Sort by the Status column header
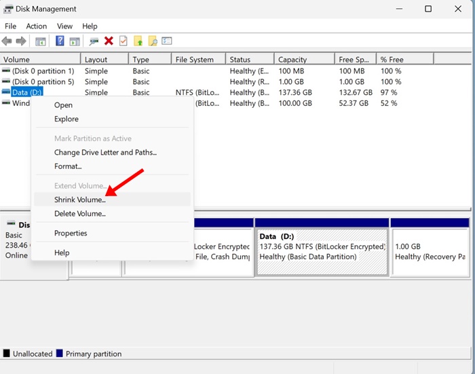 [250, 60]
